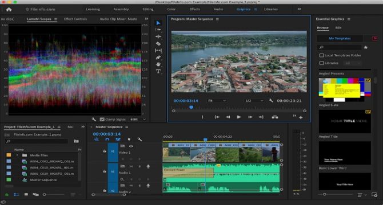Switch to the Learning workspace

(93, 9)
